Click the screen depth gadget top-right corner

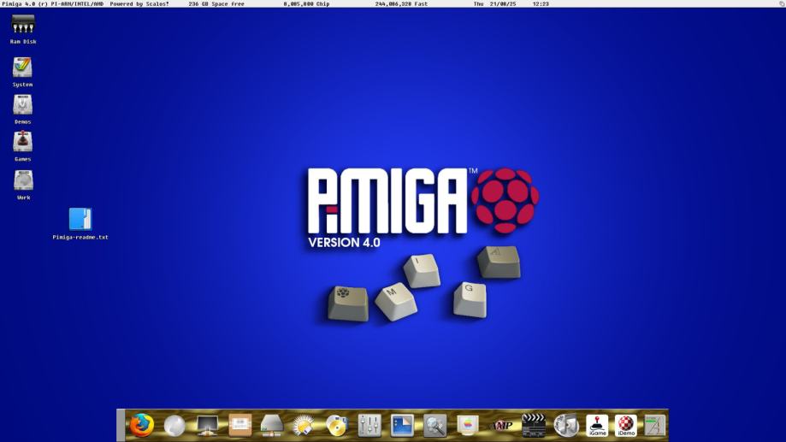(781, 3)
